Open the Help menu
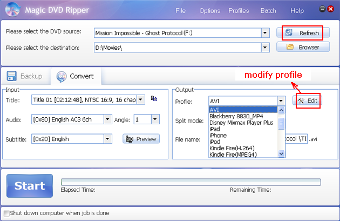 click(x=297, y=11)
